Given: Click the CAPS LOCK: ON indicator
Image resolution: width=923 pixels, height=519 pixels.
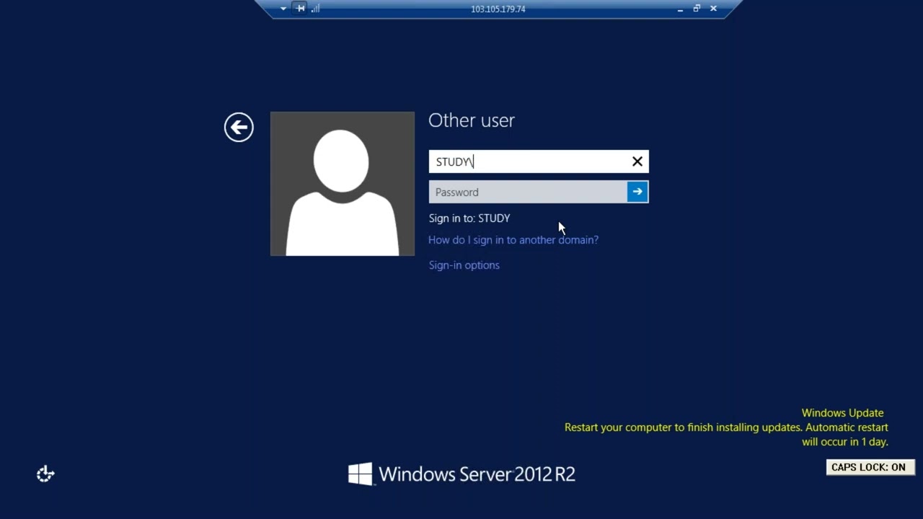Looking at the screenshot, I should click(870, 467).
